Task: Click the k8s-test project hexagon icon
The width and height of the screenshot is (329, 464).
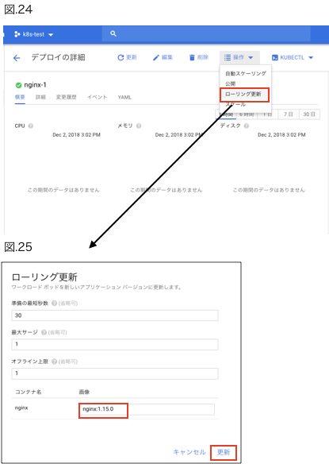Action: point(17,34)
